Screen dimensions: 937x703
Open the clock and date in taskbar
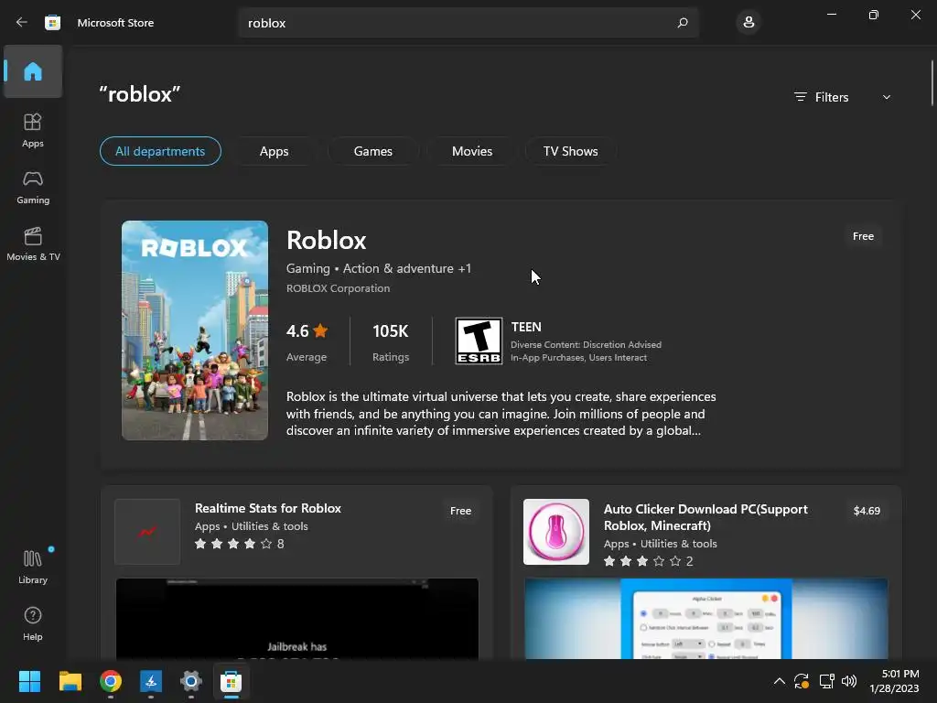pyautogui.click(x=894, y=681)
